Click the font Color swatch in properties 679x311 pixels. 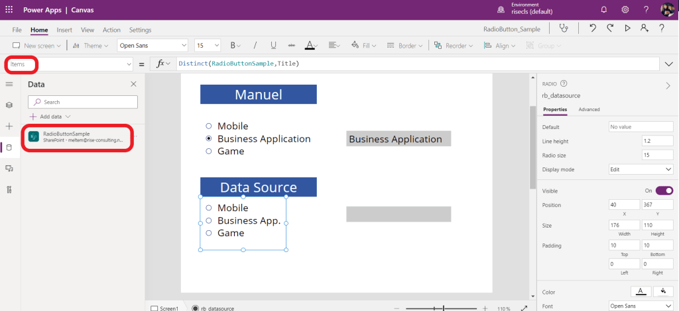coord(640,291)
